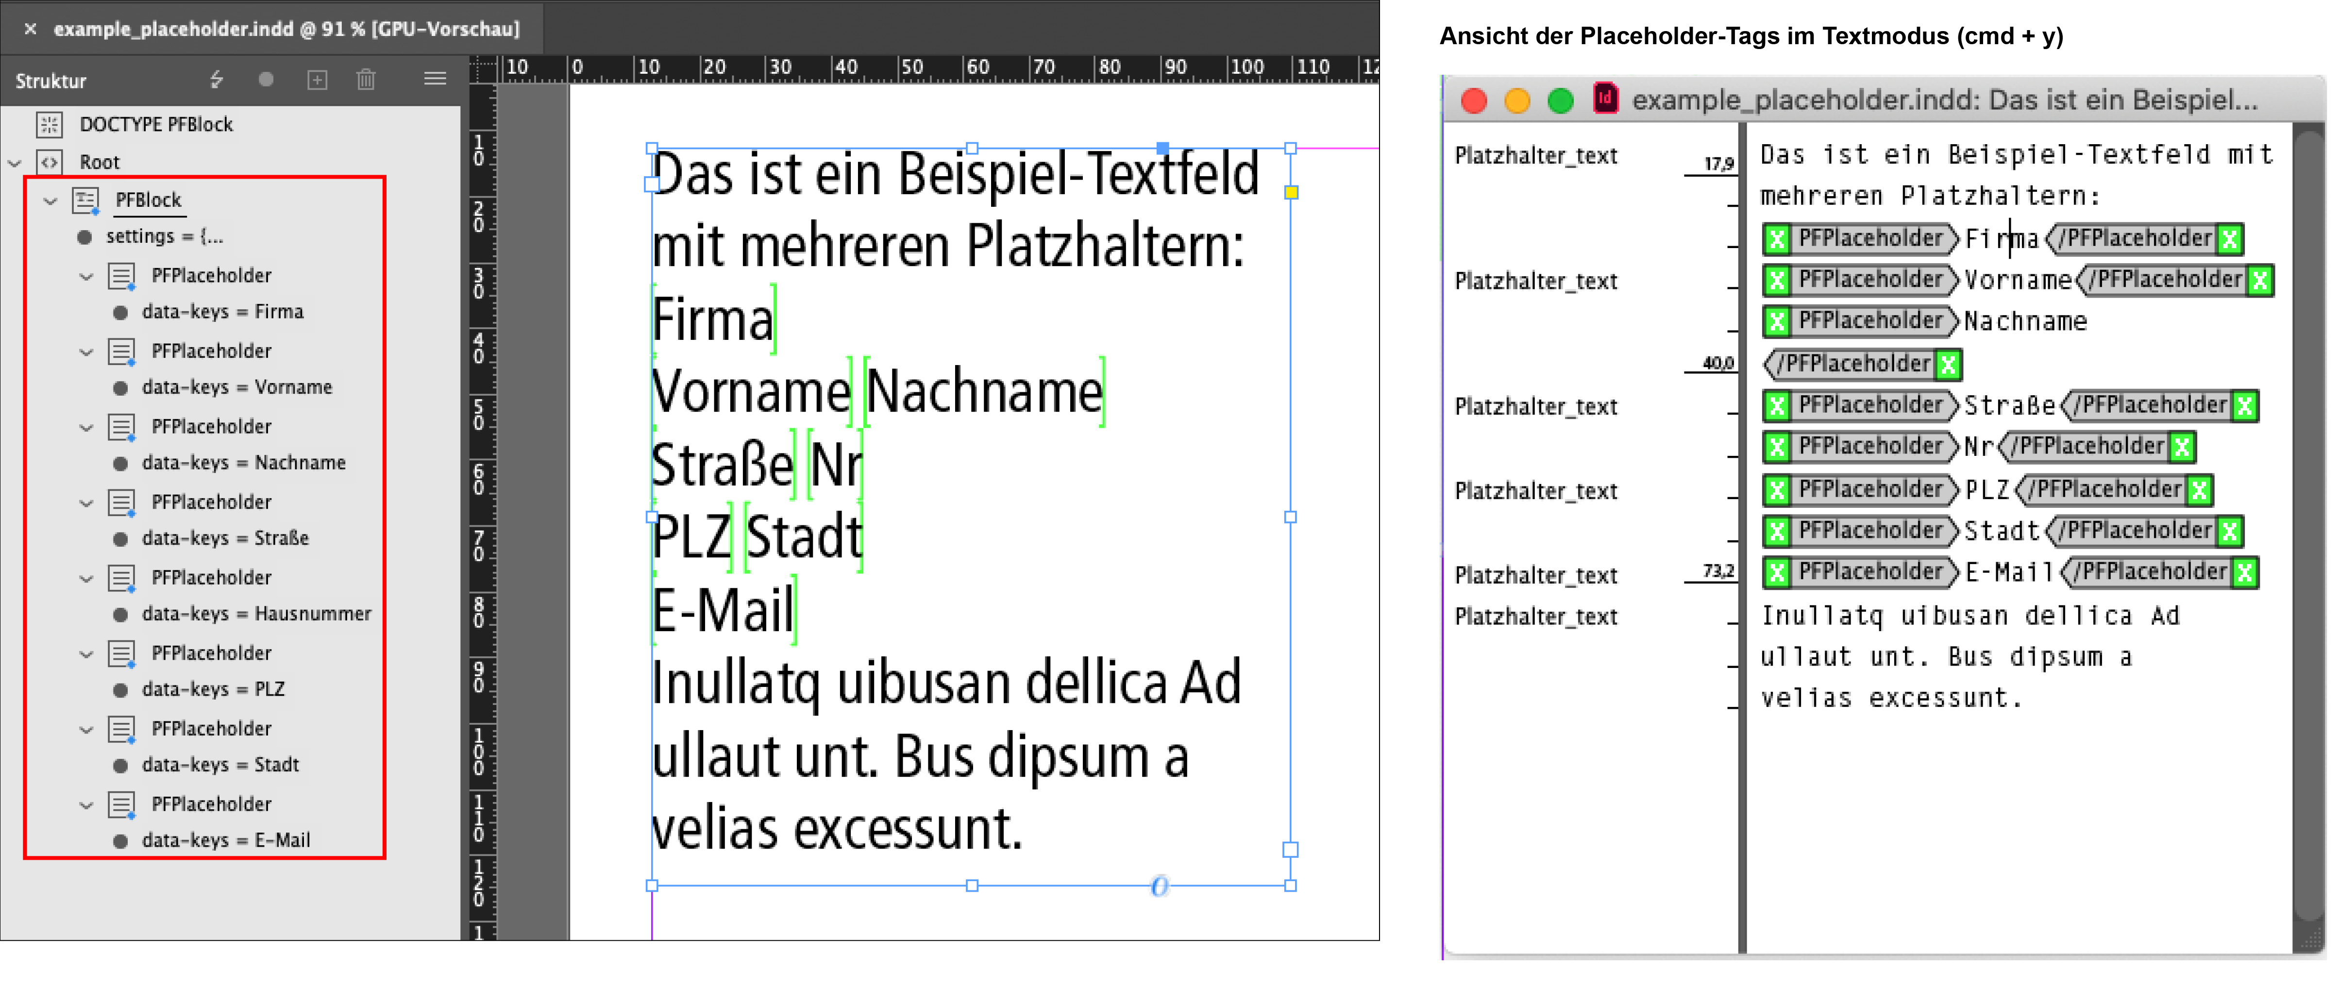Select the data-keys = Hausnummer attribute

[x=256, y=615]
